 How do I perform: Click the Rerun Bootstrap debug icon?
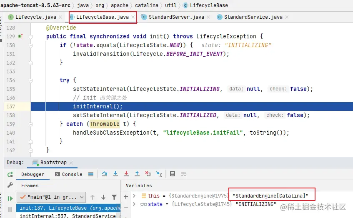point(10,175)
